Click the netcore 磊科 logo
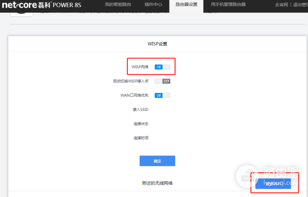 [x=26, y=5]
